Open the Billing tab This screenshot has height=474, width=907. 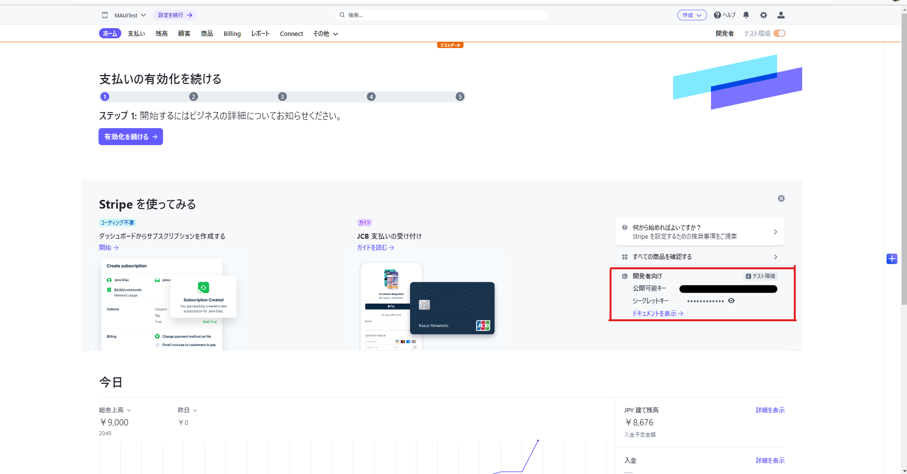(232, 33)
